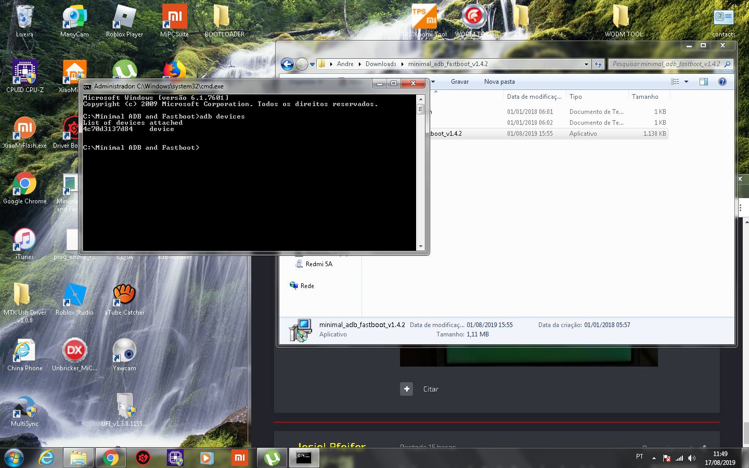749x468 pixels.
Task: Switch to Chrome taskbar button
Action: point(111,458)
